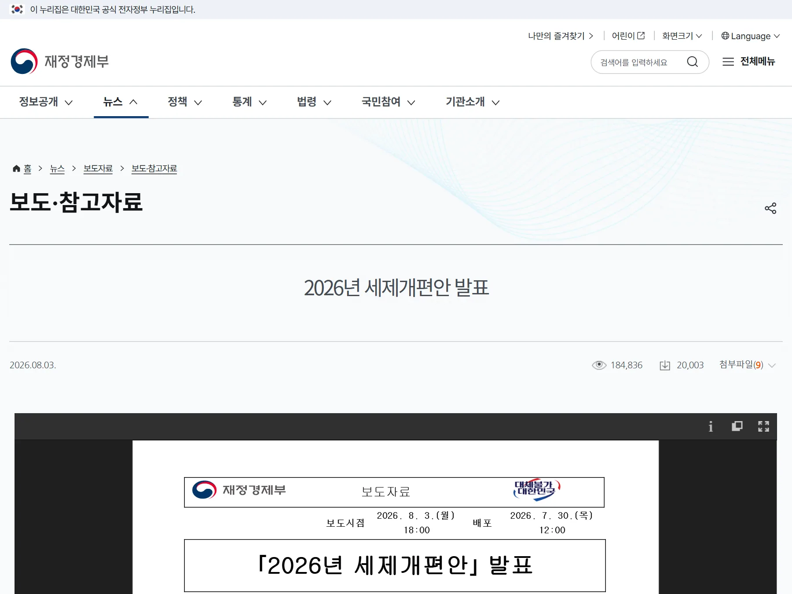Go to 뉴스 breadcrumb link

click(x=57, y=169)
